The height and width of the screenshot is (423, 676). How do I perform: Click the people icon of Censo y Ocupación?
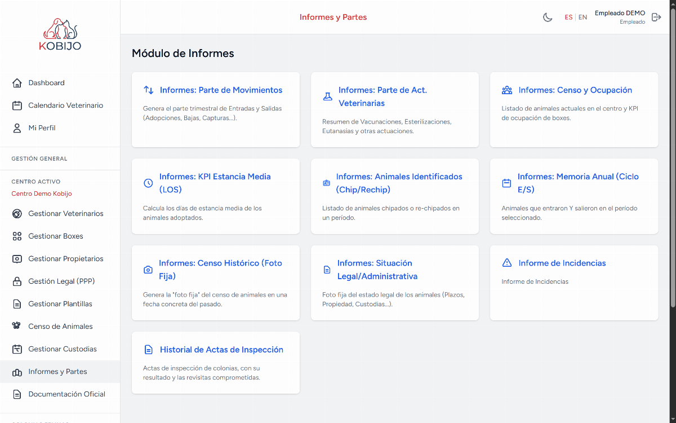tap(507, 90)
